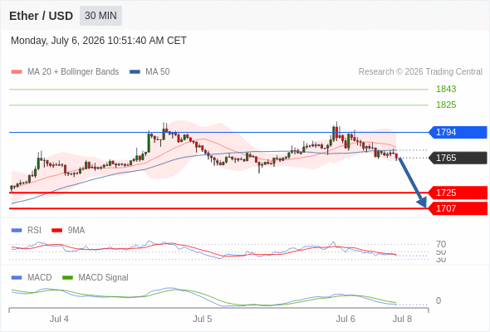This screenshot has height=332, width=490.
Task: Click the blue downward forecast arrow head
Action: [x=422, y=203]
